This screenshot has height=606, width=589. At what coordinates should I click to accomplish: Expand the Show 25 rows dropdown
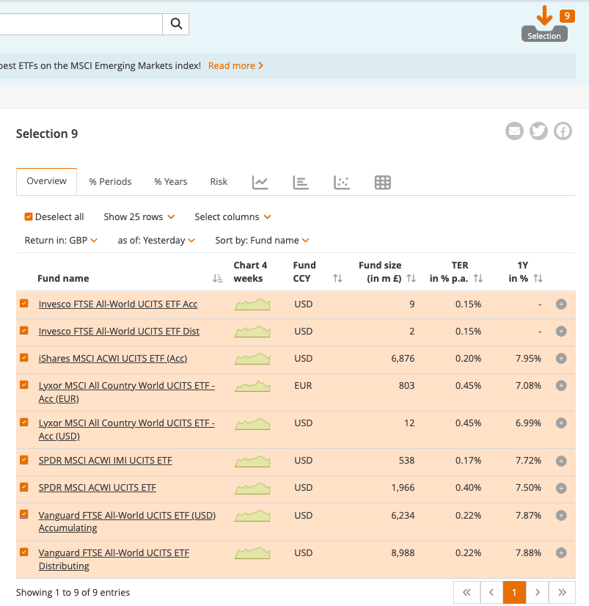139,217
